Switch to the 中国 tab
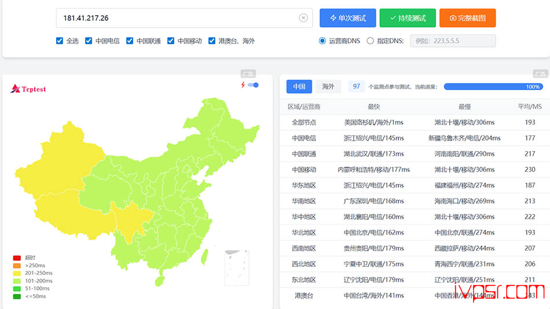Screen dimensions: 550x309 pyautogui.click(x=299, y=86)
